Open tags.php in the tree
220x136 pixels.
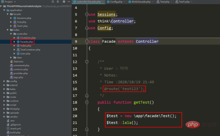click(18, 77)
